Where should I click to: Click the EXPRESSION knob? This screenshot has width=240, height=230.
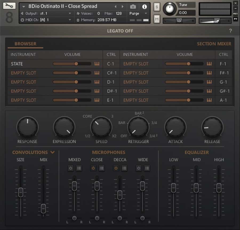pyautogui.click(x=64, y=127)
